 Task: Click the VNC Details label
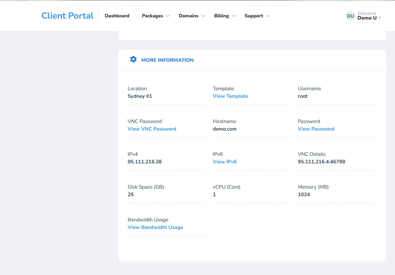point(312,154)
